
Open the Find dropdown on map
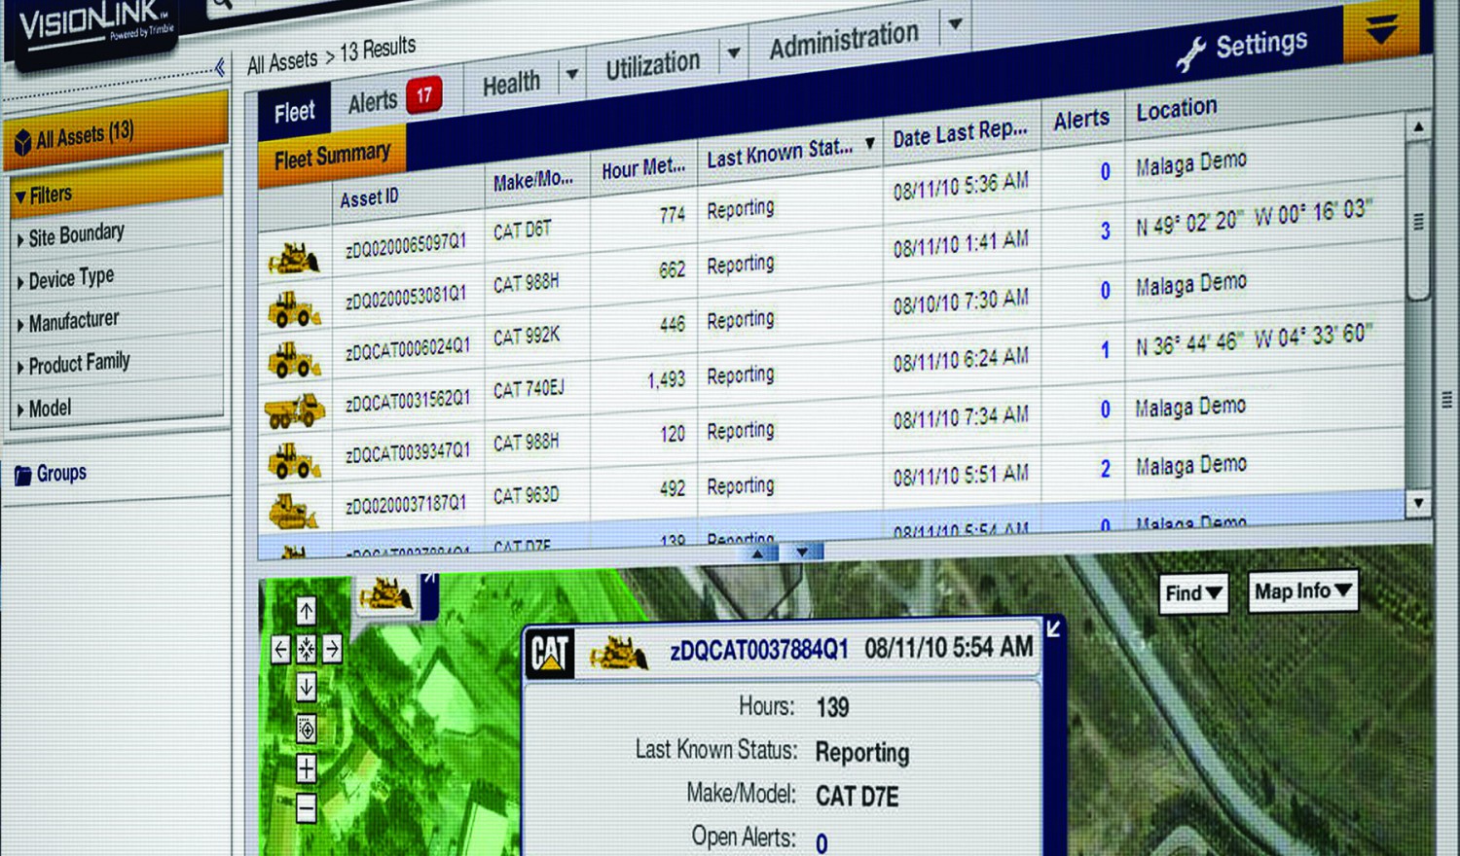1193,593
